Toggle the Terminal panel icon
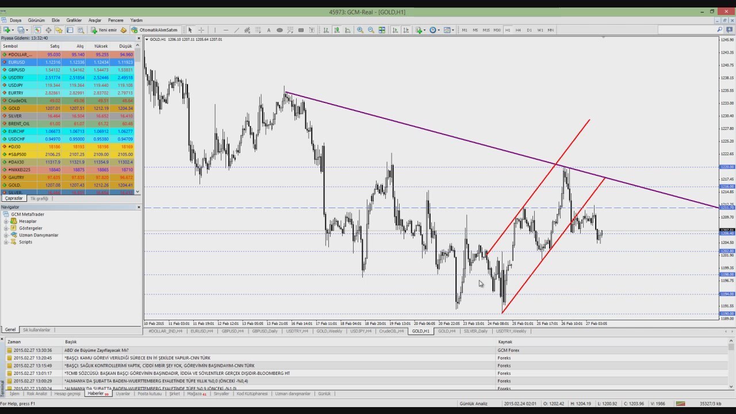The width and height of the screenshot is (736, 414). (x=70, y=30)
